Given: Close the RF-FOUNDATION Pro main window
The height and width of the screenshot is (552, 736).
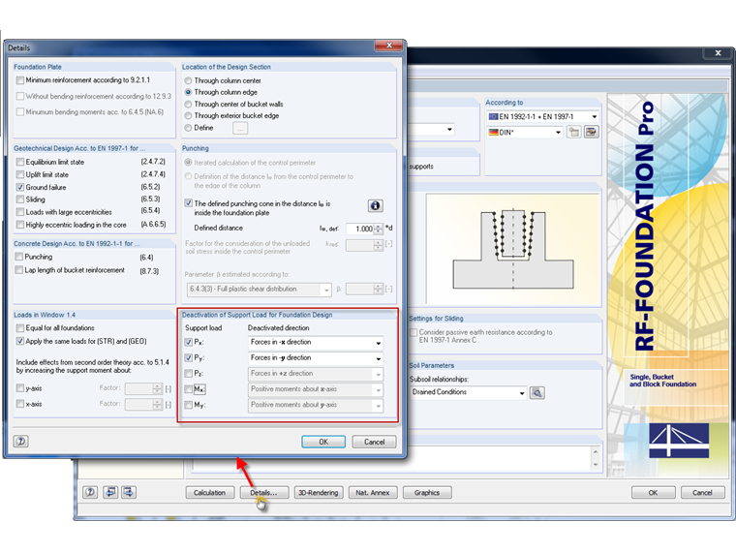Looking at the screenshot, I should point(718,53).
